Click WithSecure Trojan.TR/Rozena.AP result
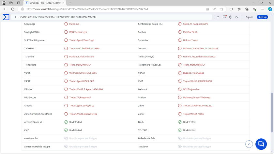Viewport: 274px width, 154px height. click(x=80, y=97)
